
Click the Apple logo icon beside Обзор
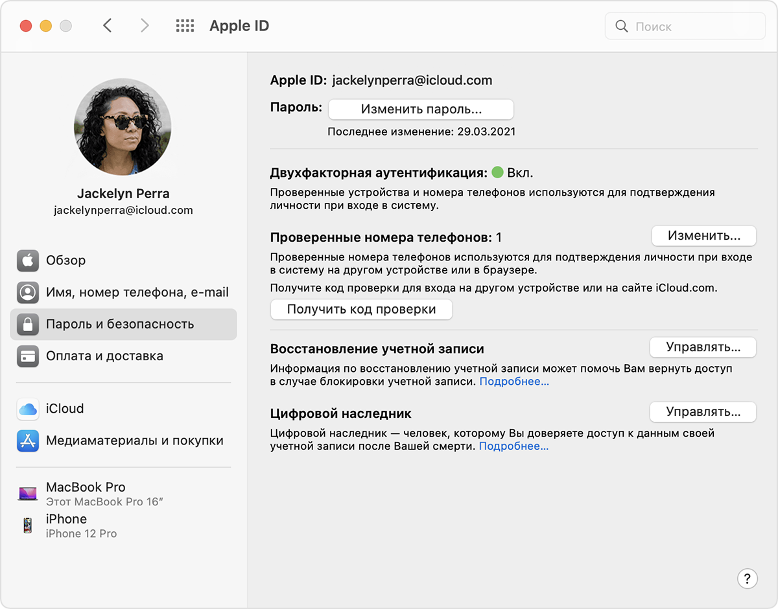pos(28,260)
